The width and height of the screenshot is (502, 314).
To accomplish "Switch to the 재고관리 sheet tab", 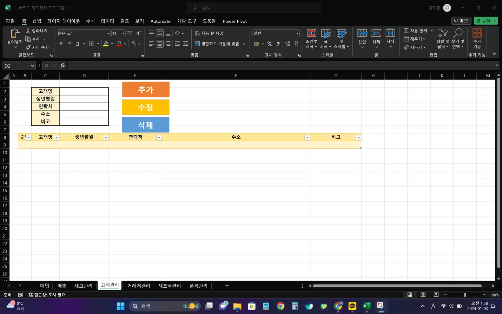I will click(x=83, y=286).
